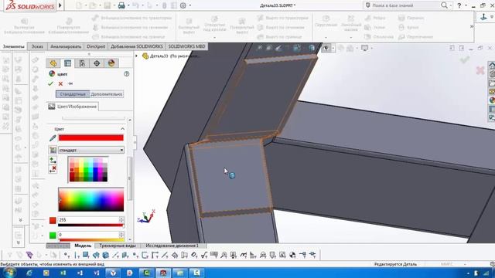Open the print icon in title bar

(x=121, y=5)
